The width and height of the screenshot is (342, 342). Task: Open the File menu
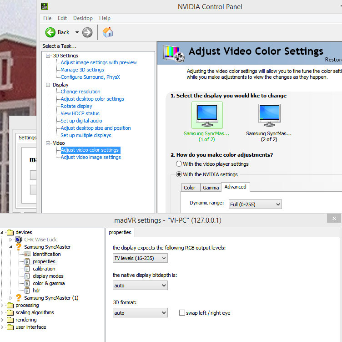point(47,18)
